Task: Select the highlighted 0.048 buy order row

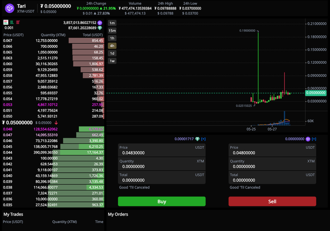Action: tap(53, 129)
